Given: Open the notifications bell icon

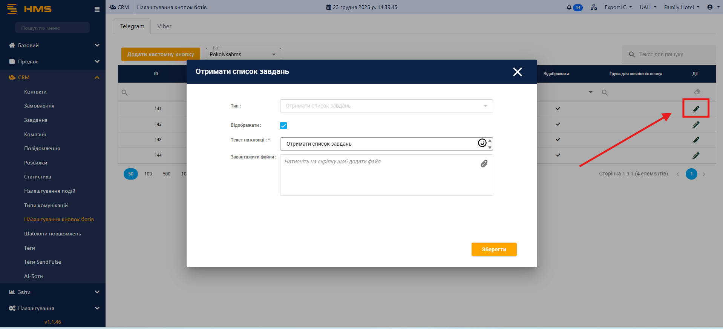Looking at the screenshot, I should (x=569, y=7).
